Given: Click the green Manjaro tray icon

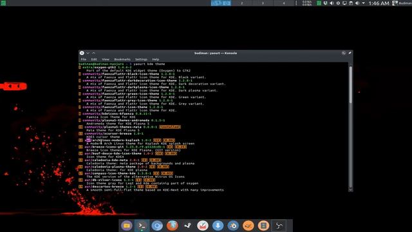Looking at the screenshot, I should point(319,3).
